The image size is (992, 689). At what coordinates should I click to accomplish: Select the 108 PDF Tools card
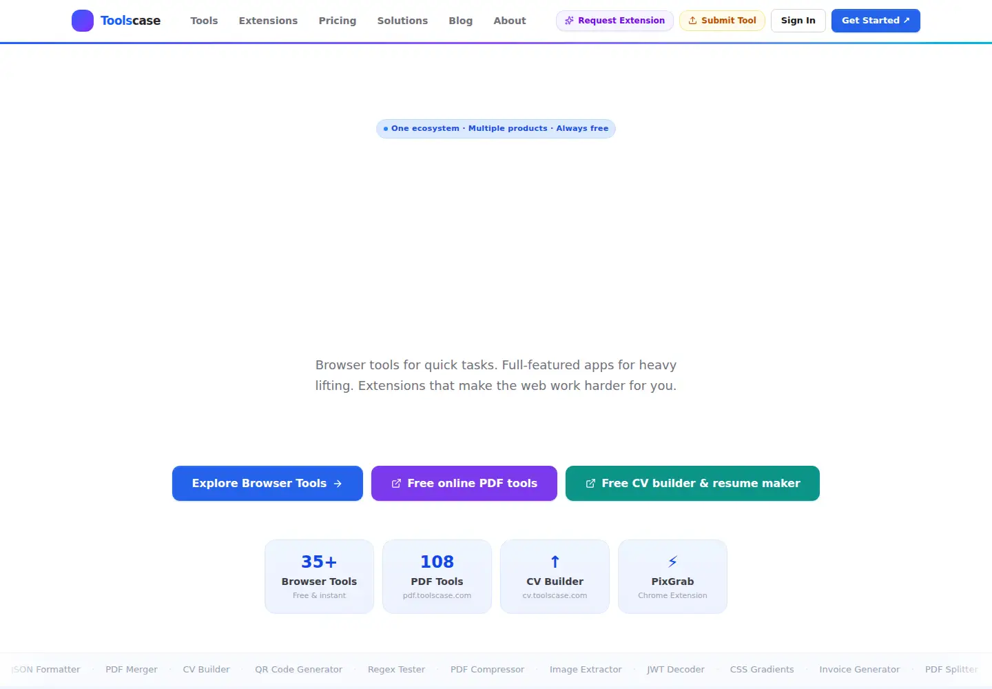tap(437, 577)
